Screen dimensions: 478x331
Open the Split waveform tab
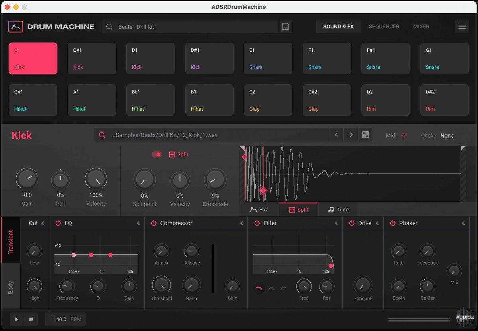[x=299, y=210]
